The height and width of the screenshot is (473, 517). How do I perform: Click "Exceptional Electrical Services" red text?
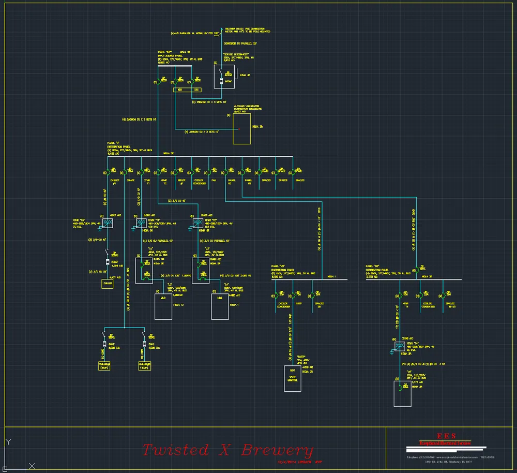coord(445,443)
